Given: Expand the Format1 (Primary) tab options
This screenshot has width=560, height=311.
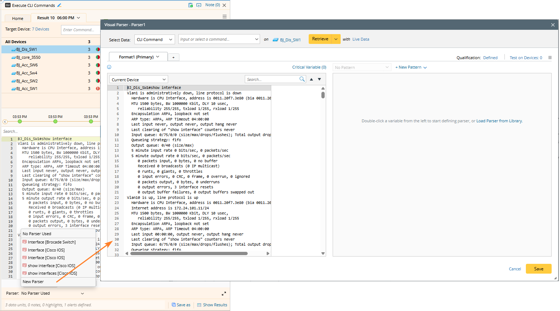Looking at the screenshot, I should pyautogui.click(x=158, y=57).
